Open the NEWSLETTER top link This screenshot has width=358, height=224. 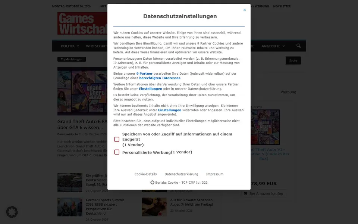coord(282,6)
